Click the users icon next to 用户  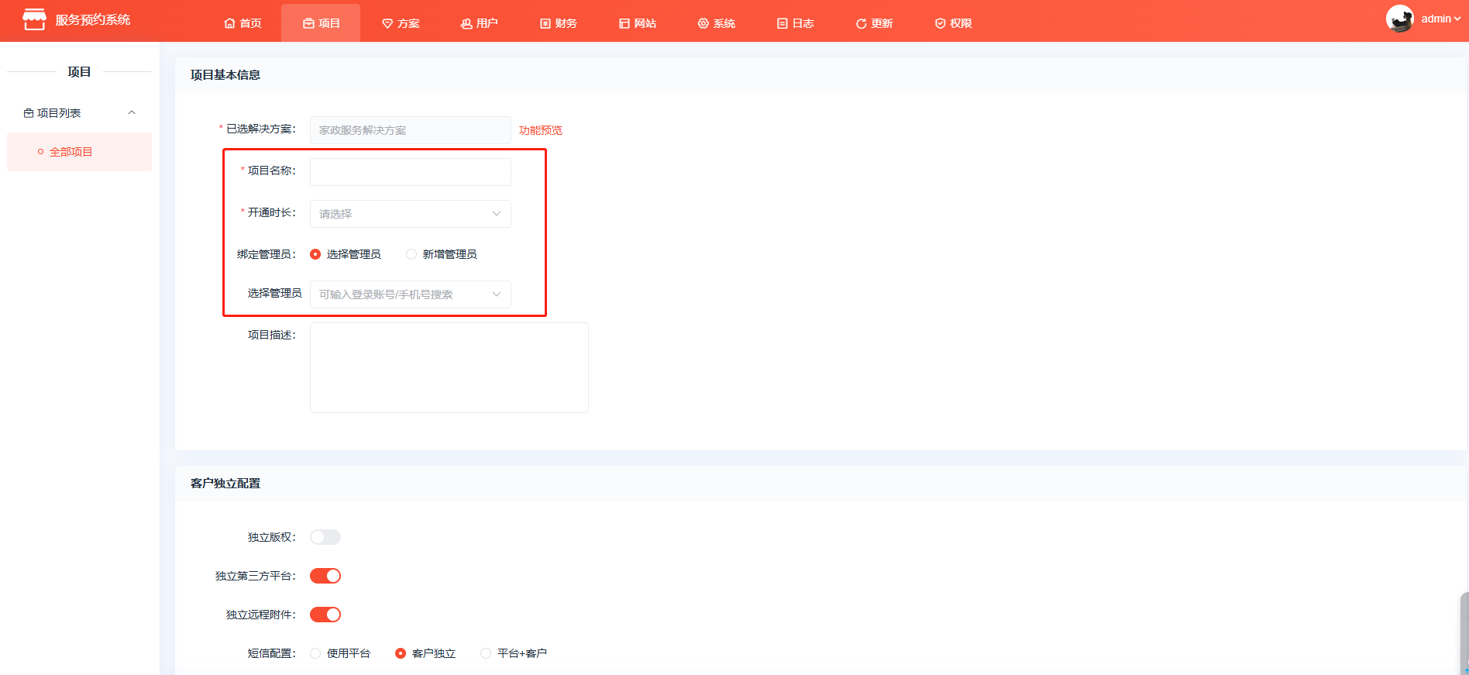pyautogui.click(x=466, y=23)
